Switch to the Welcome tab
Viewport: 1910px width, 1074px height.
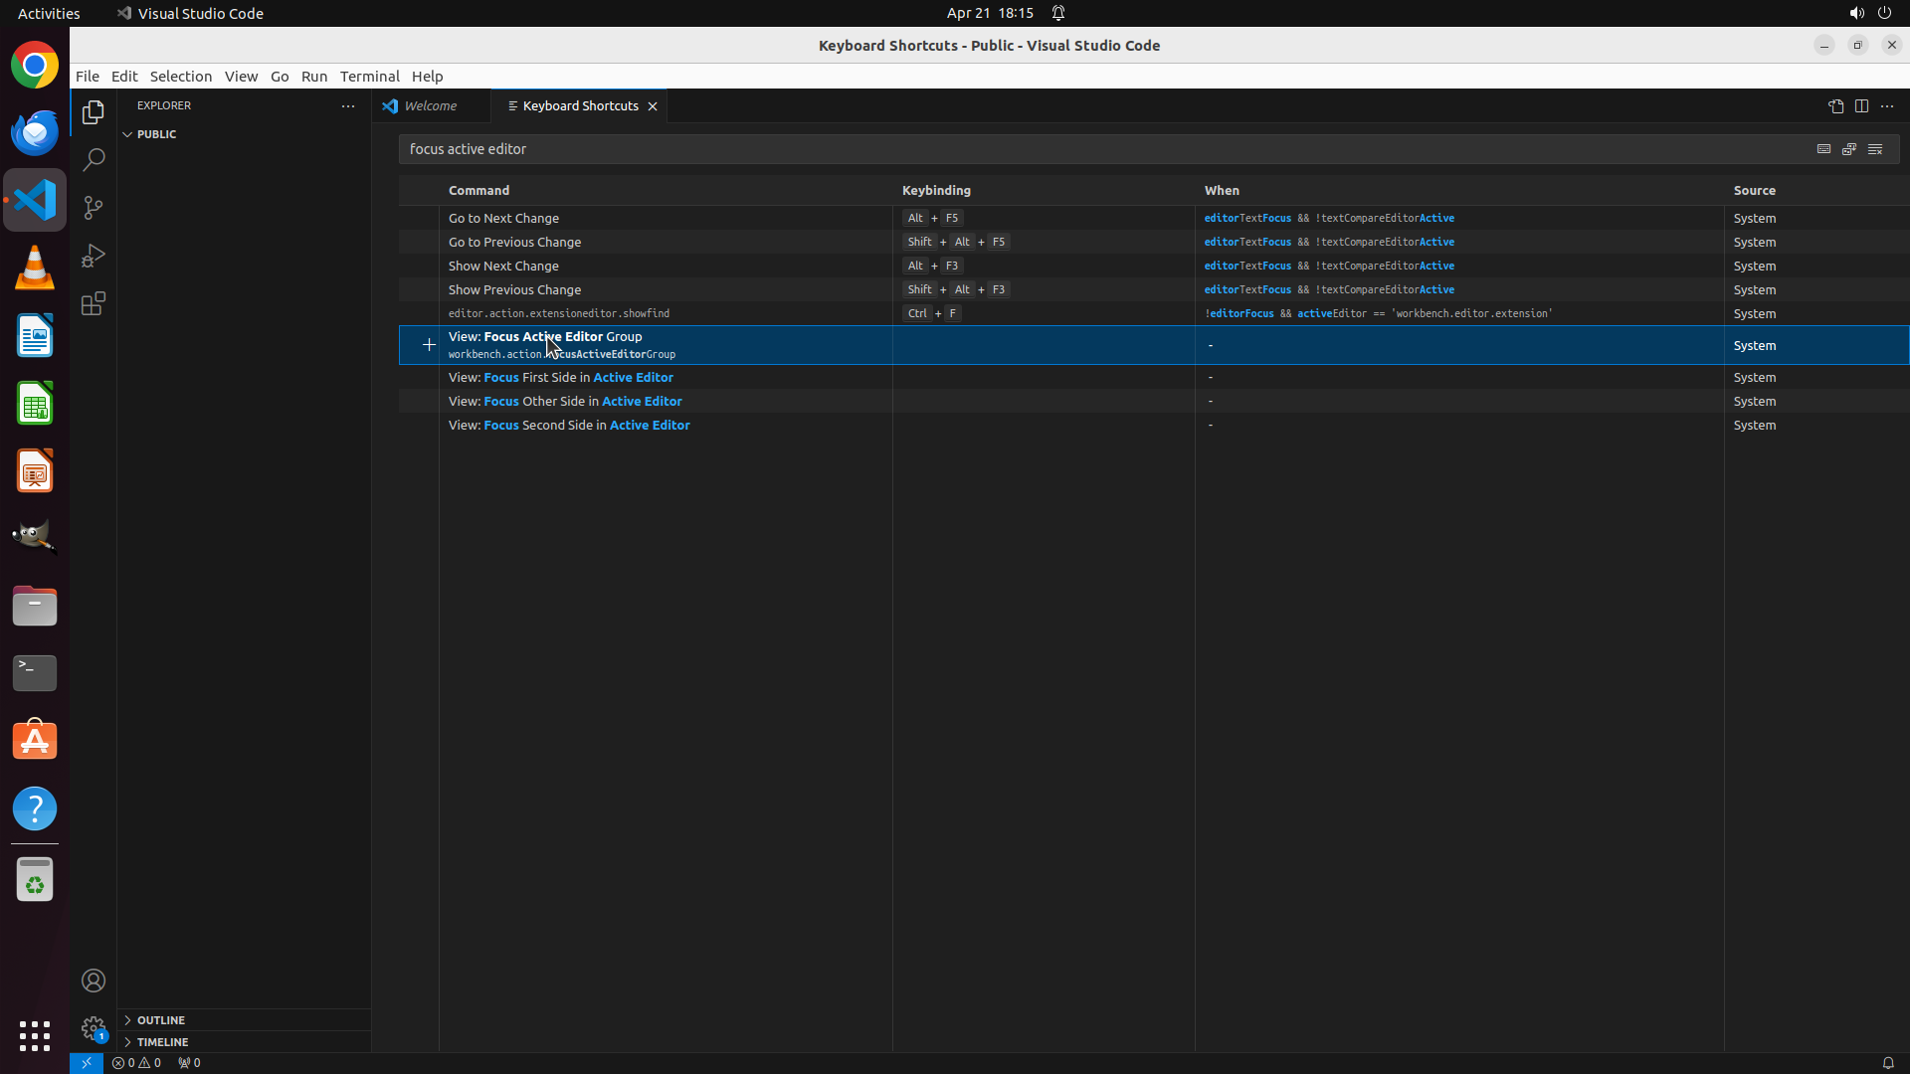[430, 105]
